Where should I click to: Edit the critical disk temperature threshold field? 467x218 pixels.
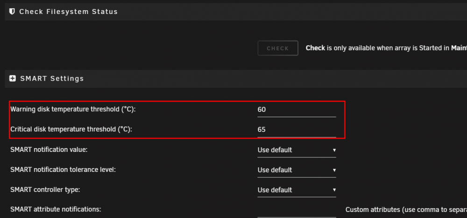(297, 129)
